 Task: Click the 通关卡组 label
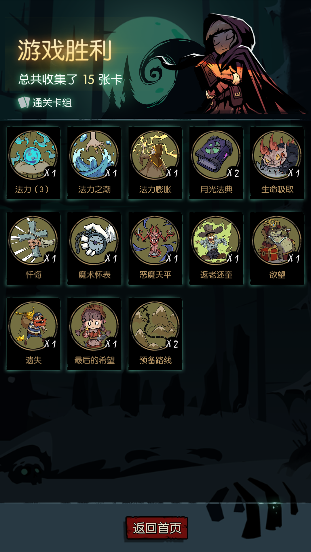coord(52,103)
